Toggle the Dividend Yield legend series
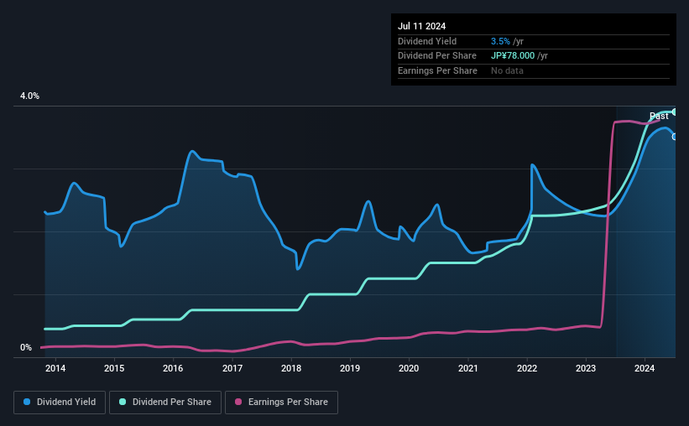 click(60, 402)
